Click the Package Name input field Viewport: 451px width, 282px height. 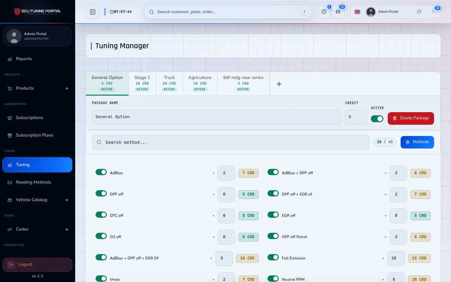[217, 117]
